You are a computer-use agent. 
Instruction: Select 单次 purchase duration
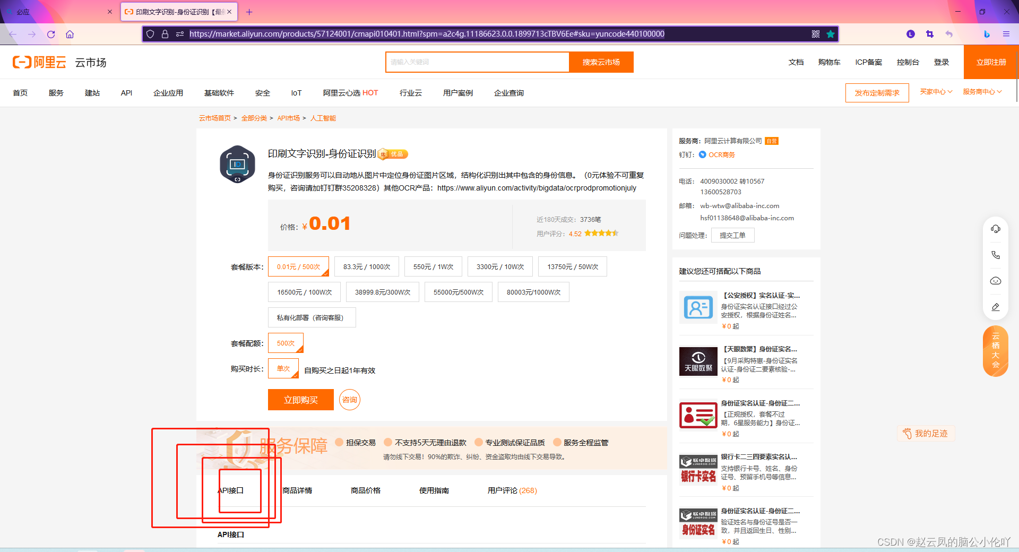pyautogui.click(x=283, y=368)
